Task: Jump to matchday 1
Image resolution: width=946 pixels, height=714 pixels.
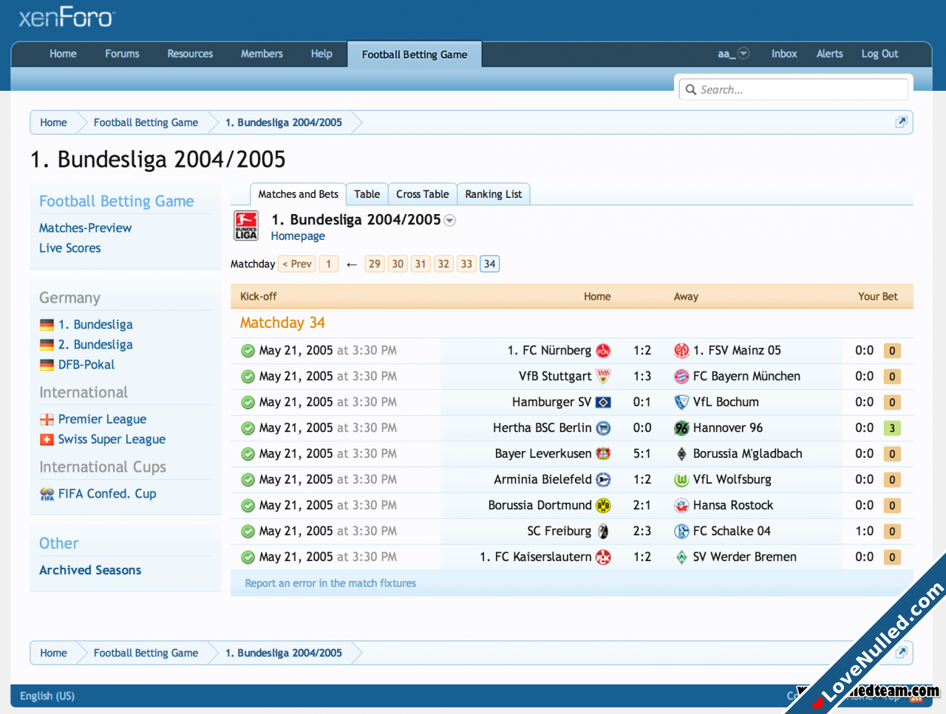Action: click(329, 264)
